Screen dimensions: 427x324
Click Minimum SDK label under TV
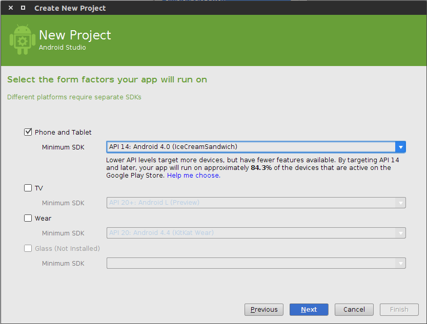click(x=63, y=203)
